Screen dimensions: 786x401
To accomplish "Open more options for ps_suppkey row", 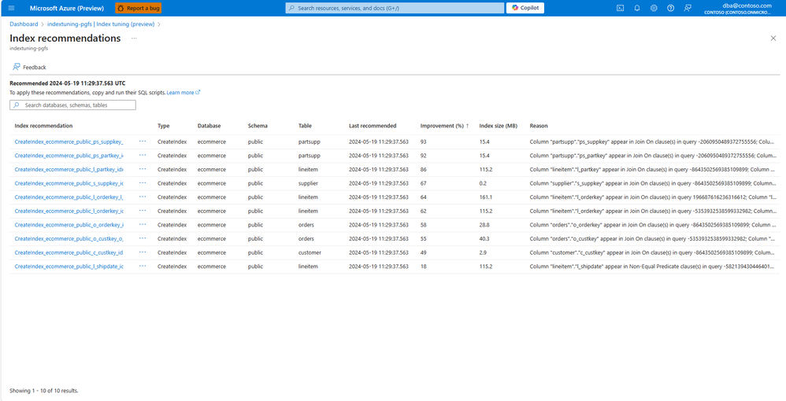I will click(x=143, y=142).
